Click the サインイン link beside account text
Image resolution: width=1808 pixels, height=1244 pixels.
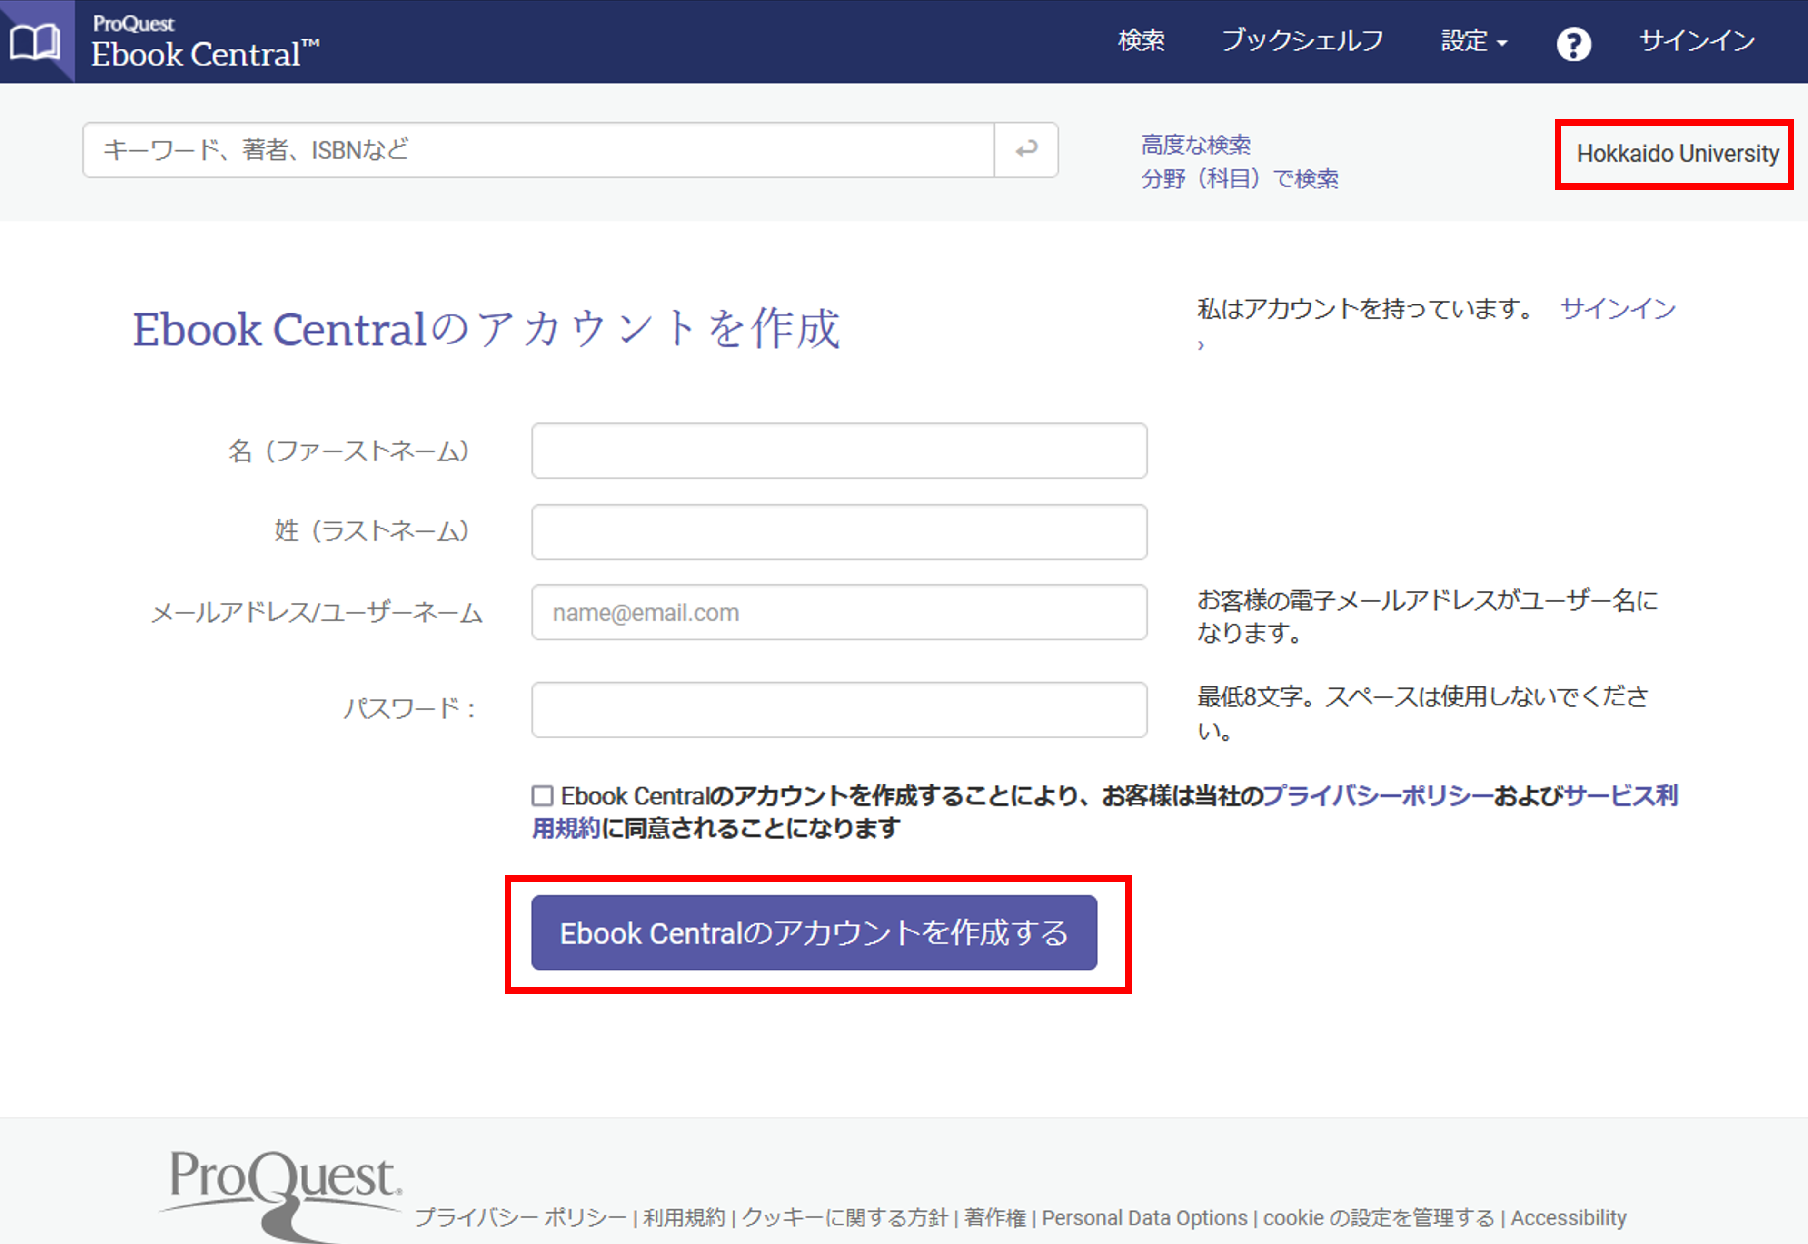point(1618,309)
